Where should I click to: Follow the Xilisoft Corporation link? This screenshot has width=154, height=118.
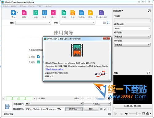click(x=54, y=69)
